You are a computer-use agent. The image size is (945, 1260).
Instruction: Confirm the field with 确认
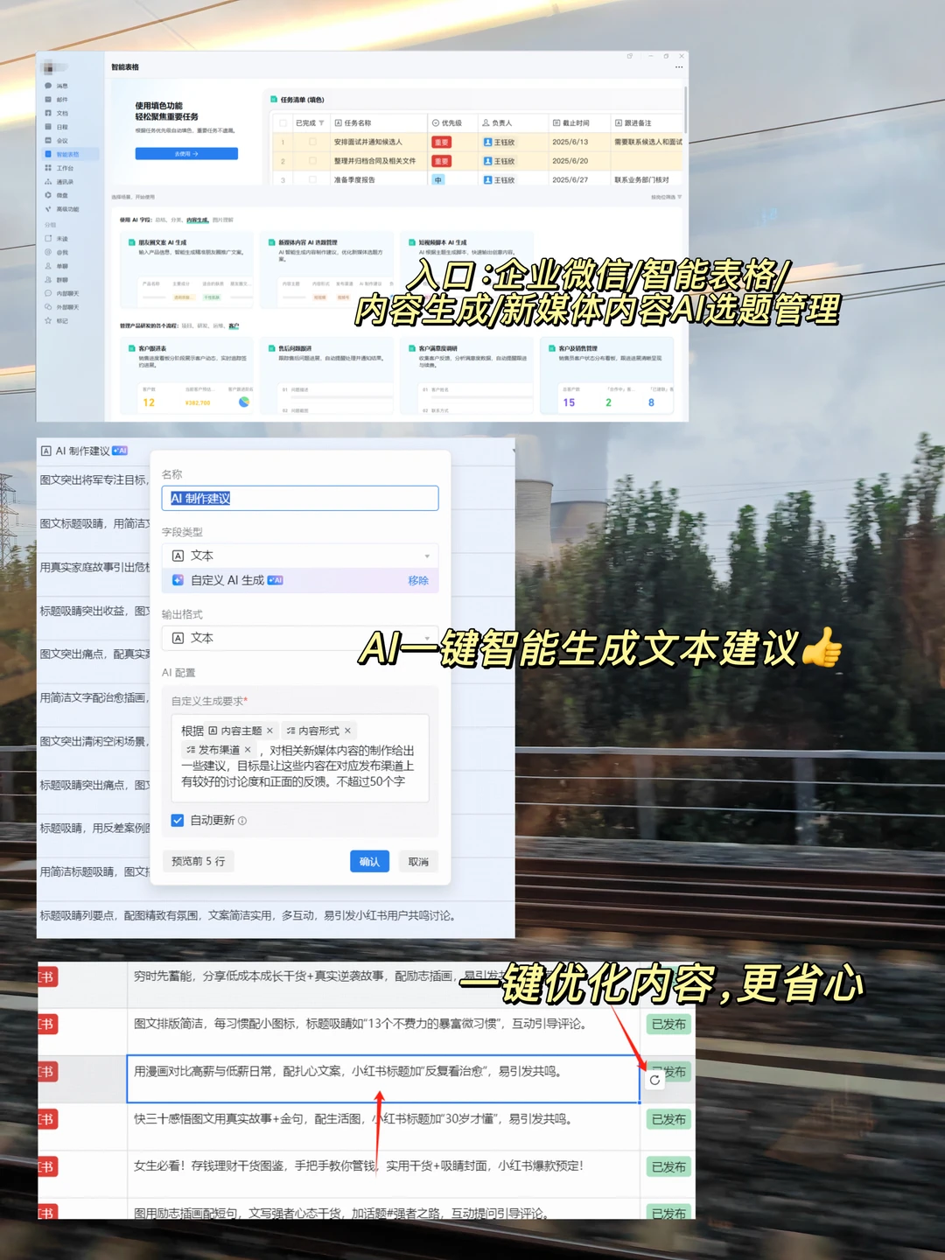pos(369,862)
